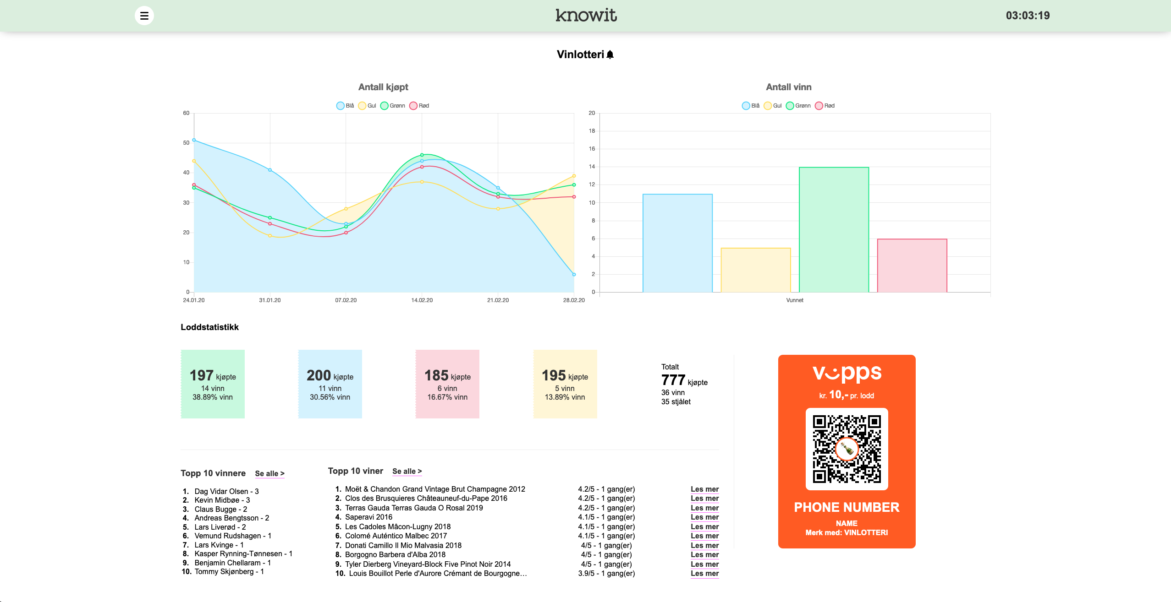Click Blå data point at 31.01.20
The image size is (1171, 602).
270,170
